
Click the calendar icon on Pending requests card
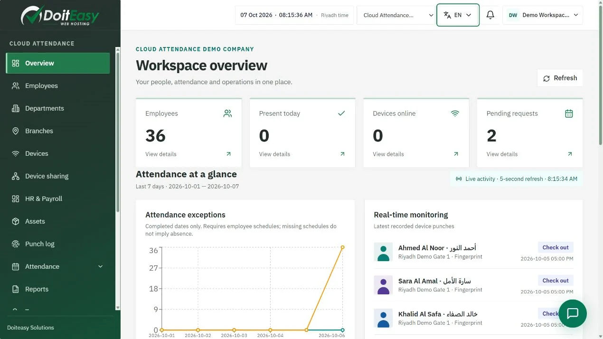(569, 113)
